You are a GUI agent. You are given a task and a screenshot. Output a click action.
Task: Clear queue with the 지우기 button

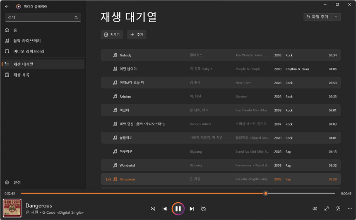tap(112, 35)
